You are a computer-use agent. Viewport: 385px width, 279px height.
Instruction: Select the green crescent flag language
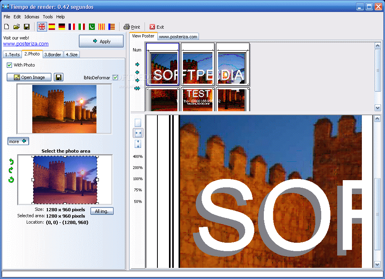92,27
